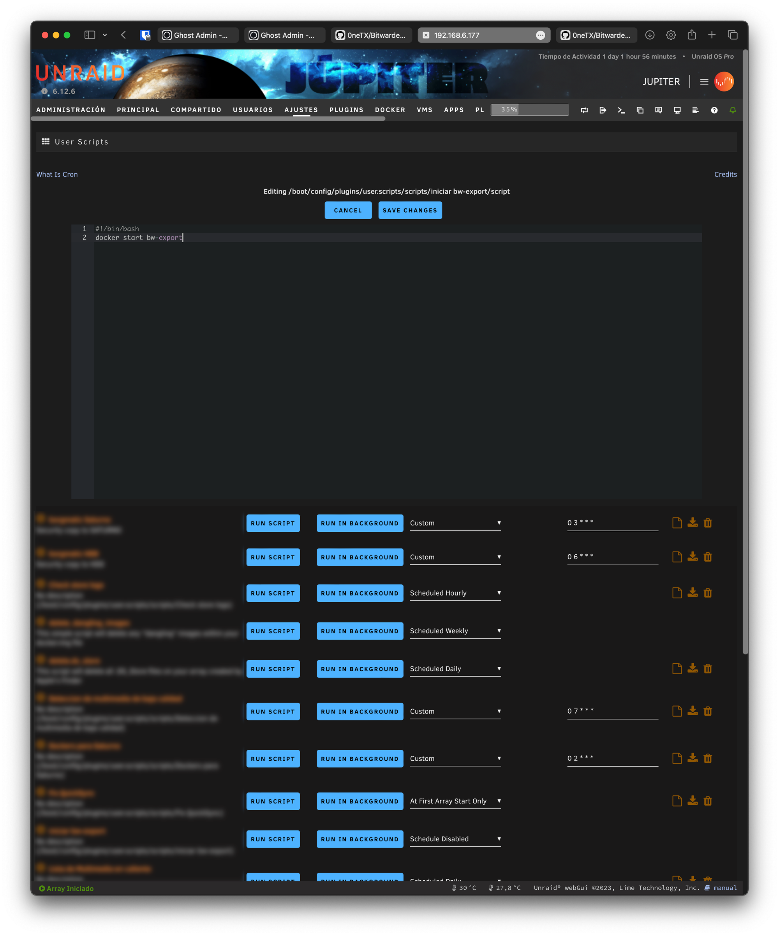Open Custom schedule dropdown for 0 3 * * * row
The width and height of the screenshot is (779, 936).
455,523
